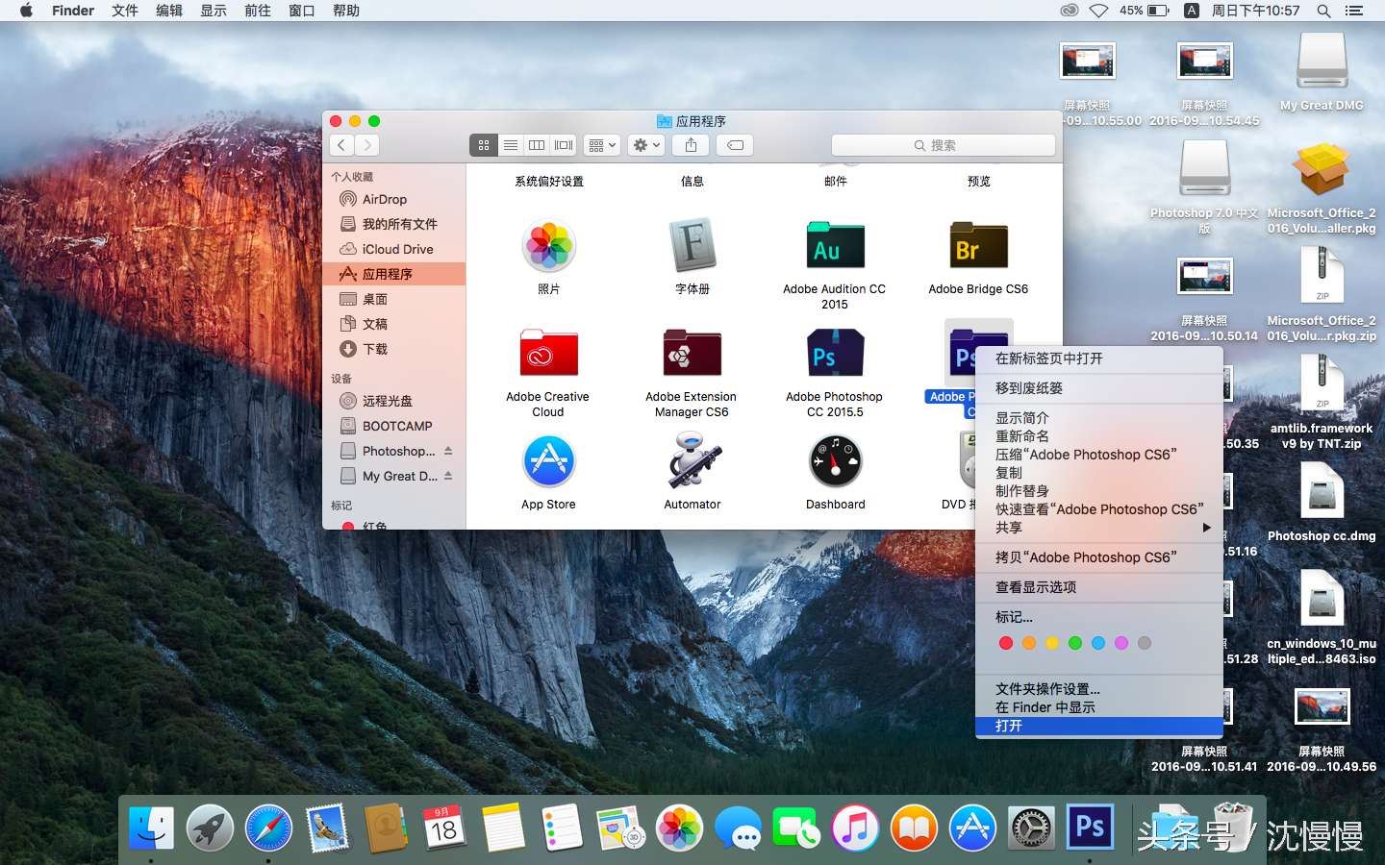Viewport: 1385px width, 865px height.
Task: Select Adobe Extension Manager CS6 folder
Action: (x=692, y=354)
